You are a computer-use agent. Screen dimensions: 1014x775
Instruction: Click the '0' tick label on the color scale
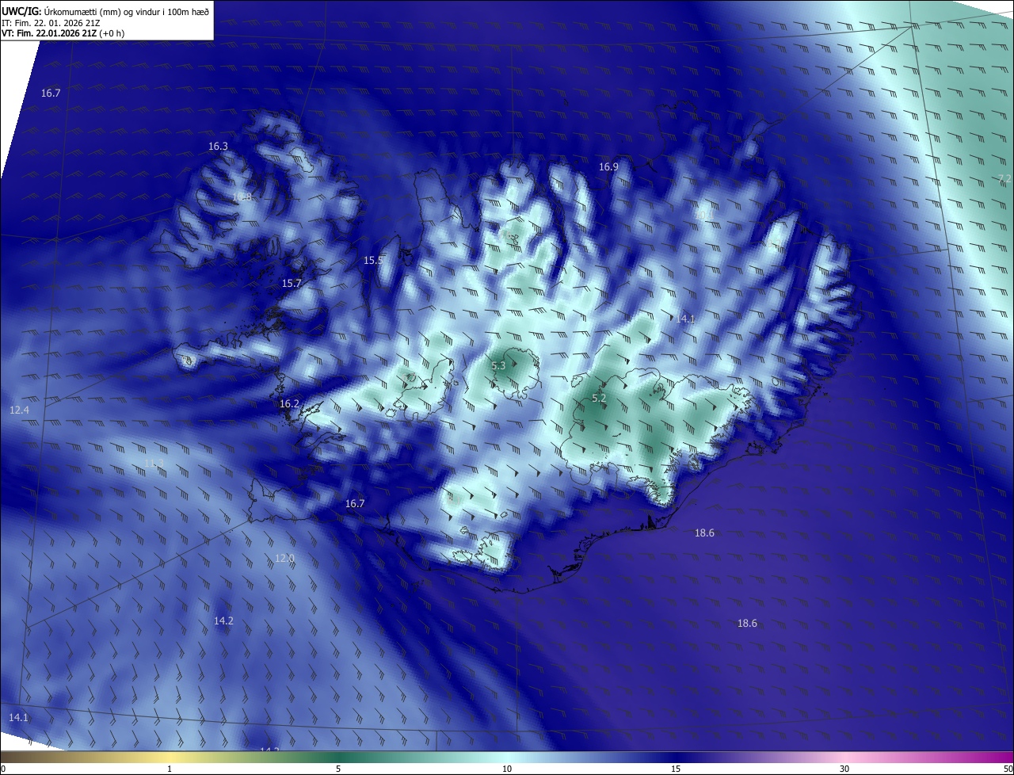pos(3,769)
